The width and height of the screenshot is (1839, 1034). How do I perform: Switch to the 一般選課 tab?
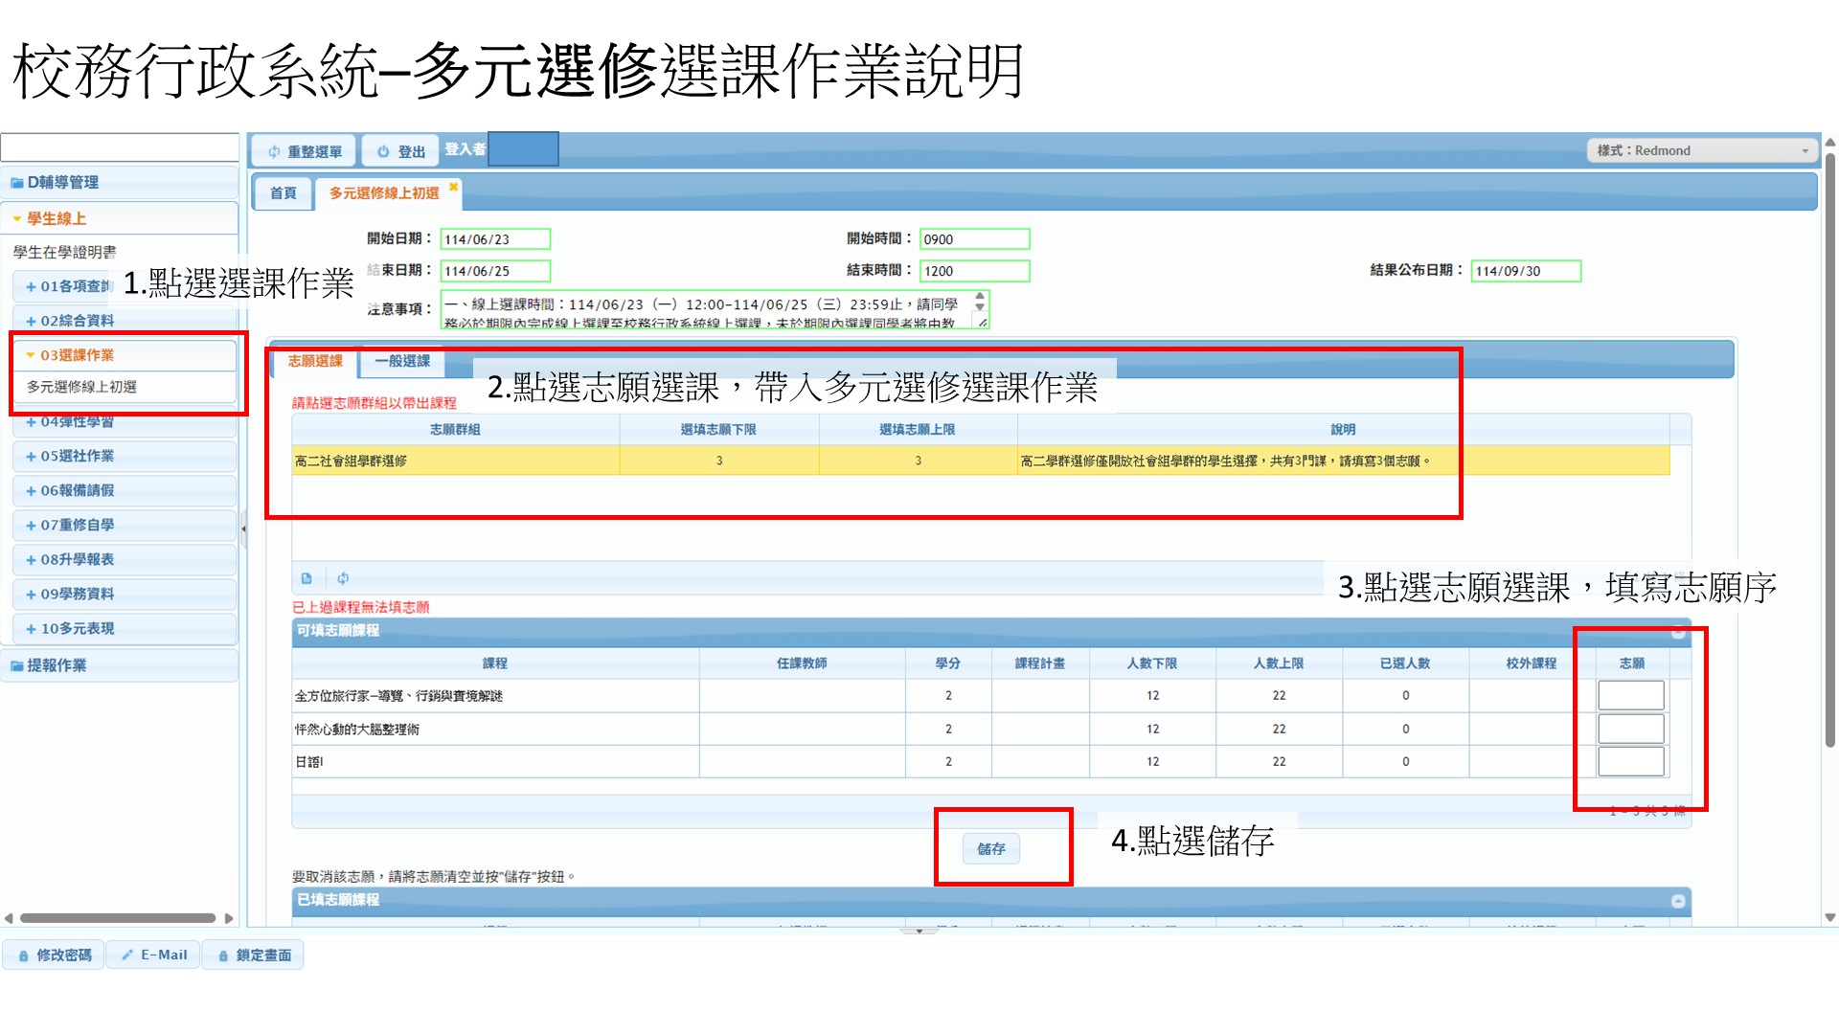pos(402,361)
